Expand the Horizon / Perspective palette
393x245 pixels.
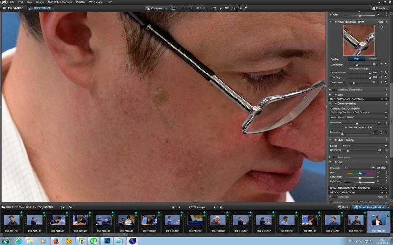pos(330,90)
